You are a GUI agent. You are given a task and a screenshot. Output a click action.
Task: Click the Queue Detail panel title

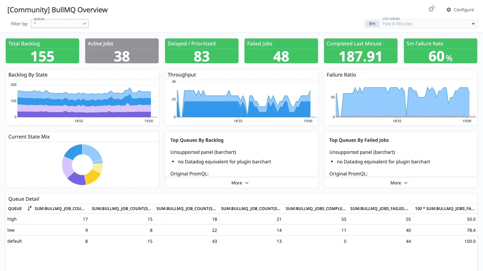24,199
